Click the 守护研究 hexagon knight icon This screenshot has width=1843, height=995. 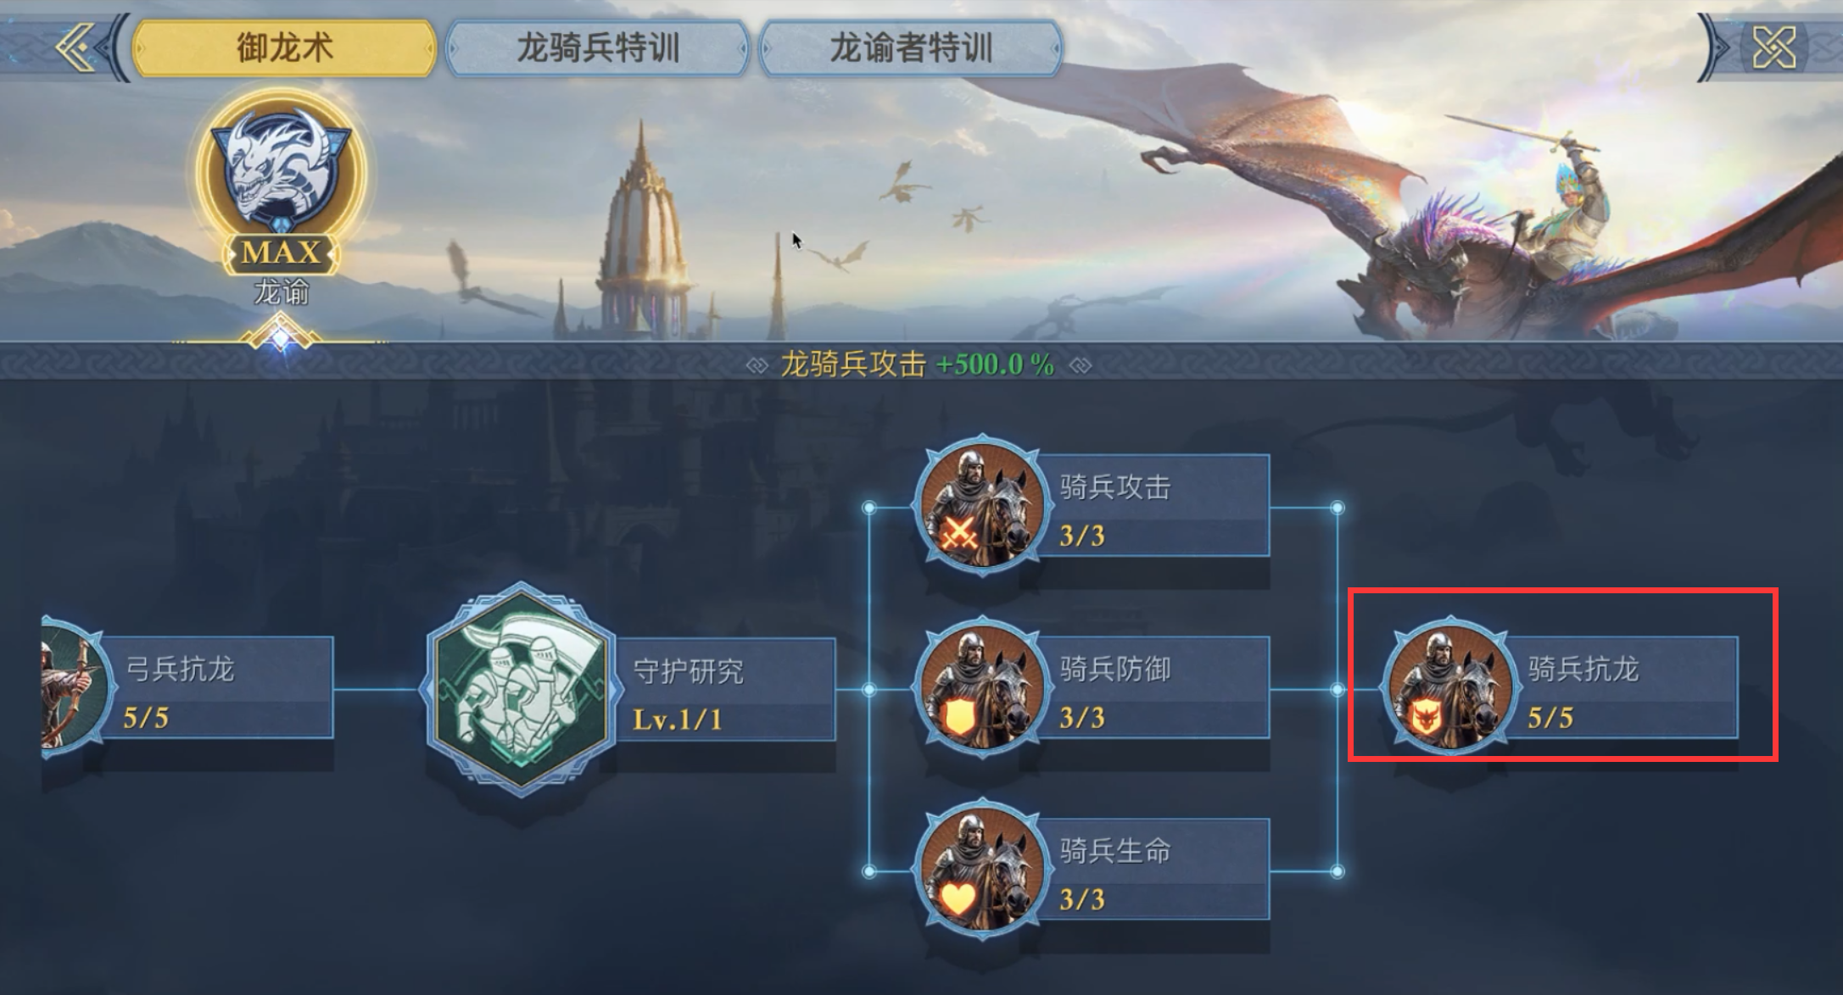(520, 689)
